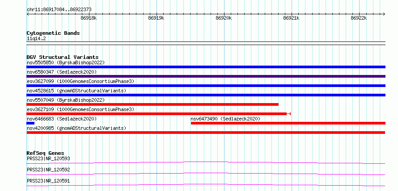Image resolution: width=398 pixels, height=191 pixels.
Task: Click the purple bar for nsv6580347
Action: tap(206, 76)
